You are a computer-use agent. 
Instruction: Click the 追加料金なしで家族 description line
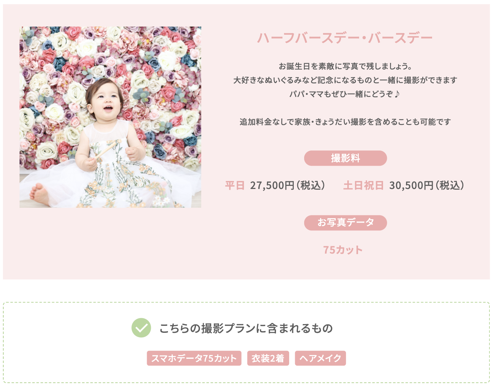pyautogui.click(x=345, y=122)
